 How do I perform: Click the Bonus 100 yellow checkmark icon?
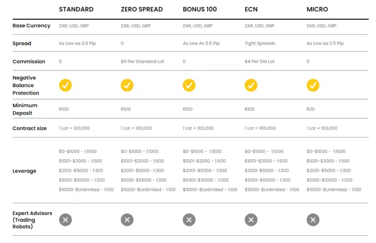tap(189, 85)
